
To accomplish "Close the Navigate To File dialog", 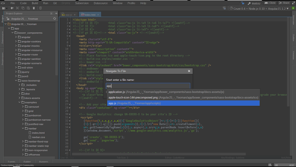I will (189, 71).
